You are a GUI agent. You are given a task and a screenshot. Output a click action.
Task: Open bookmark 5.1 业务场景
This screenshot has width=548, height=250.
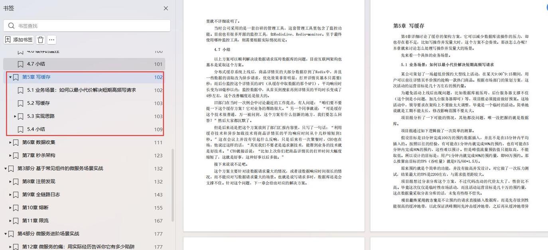pyautogui.click(x=81, y=90)
